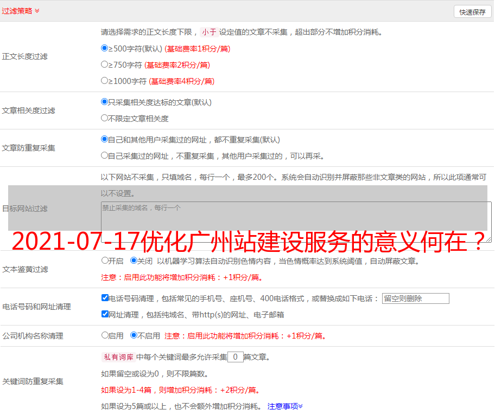Select 自己和其他用户采集过的网址 no-repeat option
495x416 pixels.
pyautogui.click(x=105, y=139)
